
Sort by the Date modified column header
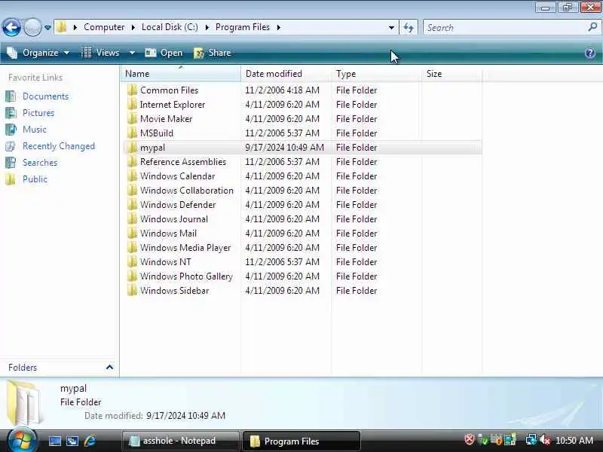pyautogui.click(x=286, y=73)
